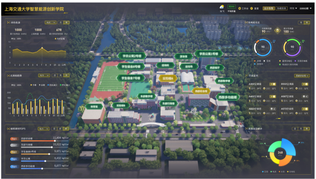The width and height of the screenshot is (316, 179).
Task: Click the blue charging status ring chart
Action: coord(263,48)
